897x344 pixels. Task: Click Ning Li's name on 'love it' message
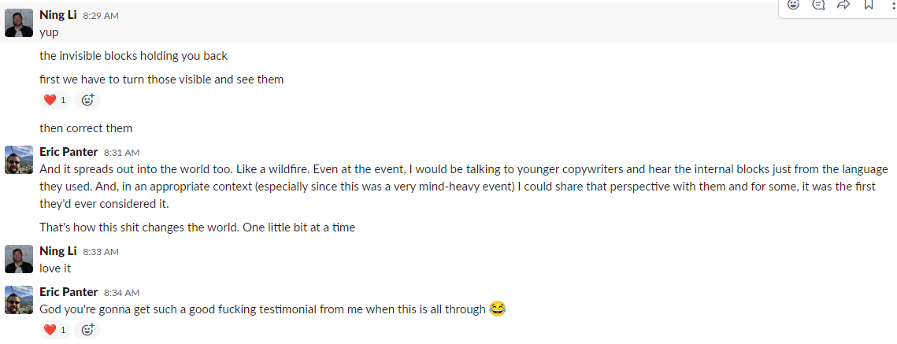57,251
